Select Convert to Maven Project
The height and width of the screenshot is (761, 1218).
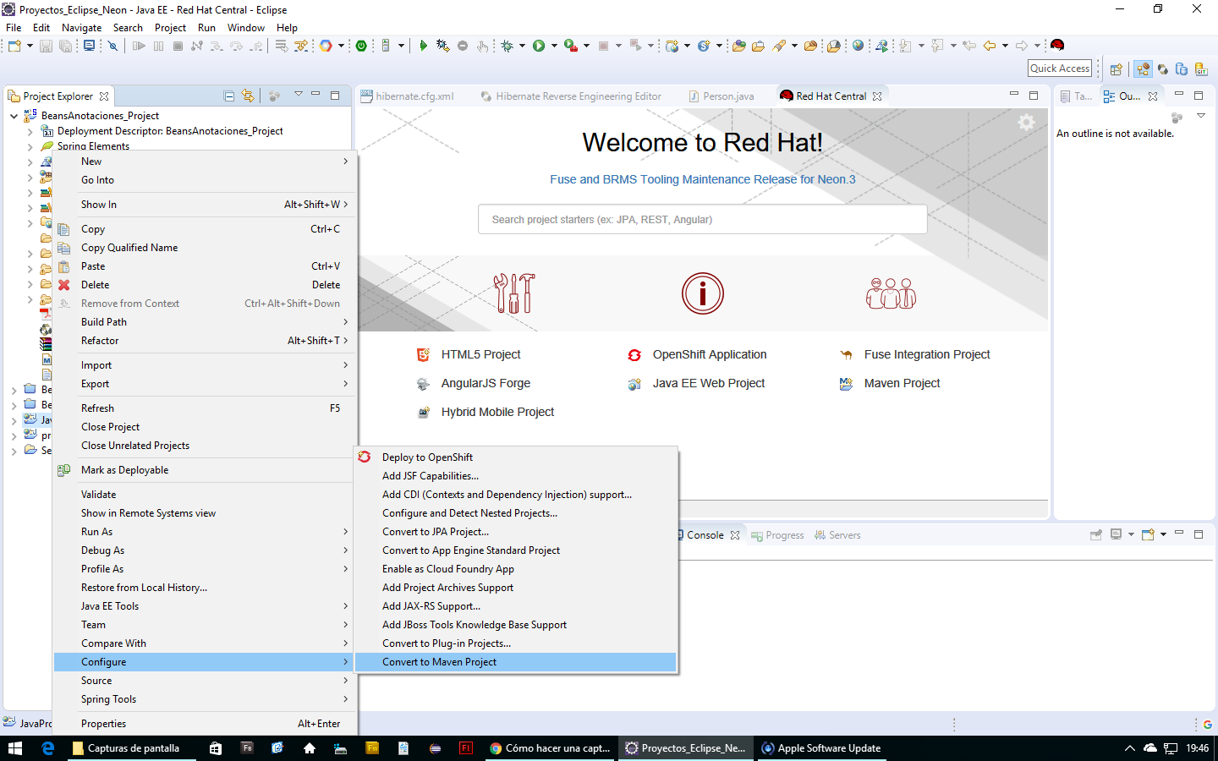point(517,662)
